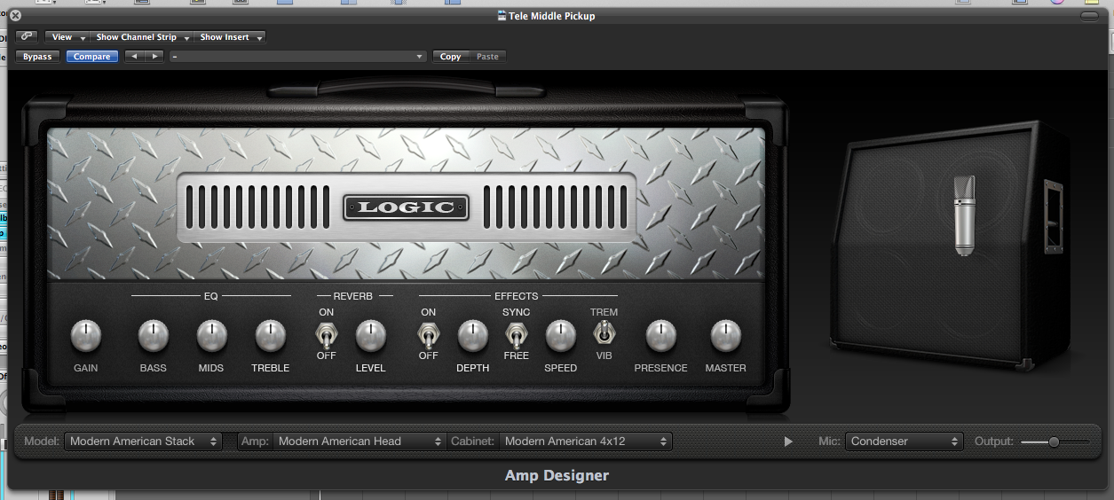
Task: Flip the TREM/VIB switch
Action: coord(604,333)
